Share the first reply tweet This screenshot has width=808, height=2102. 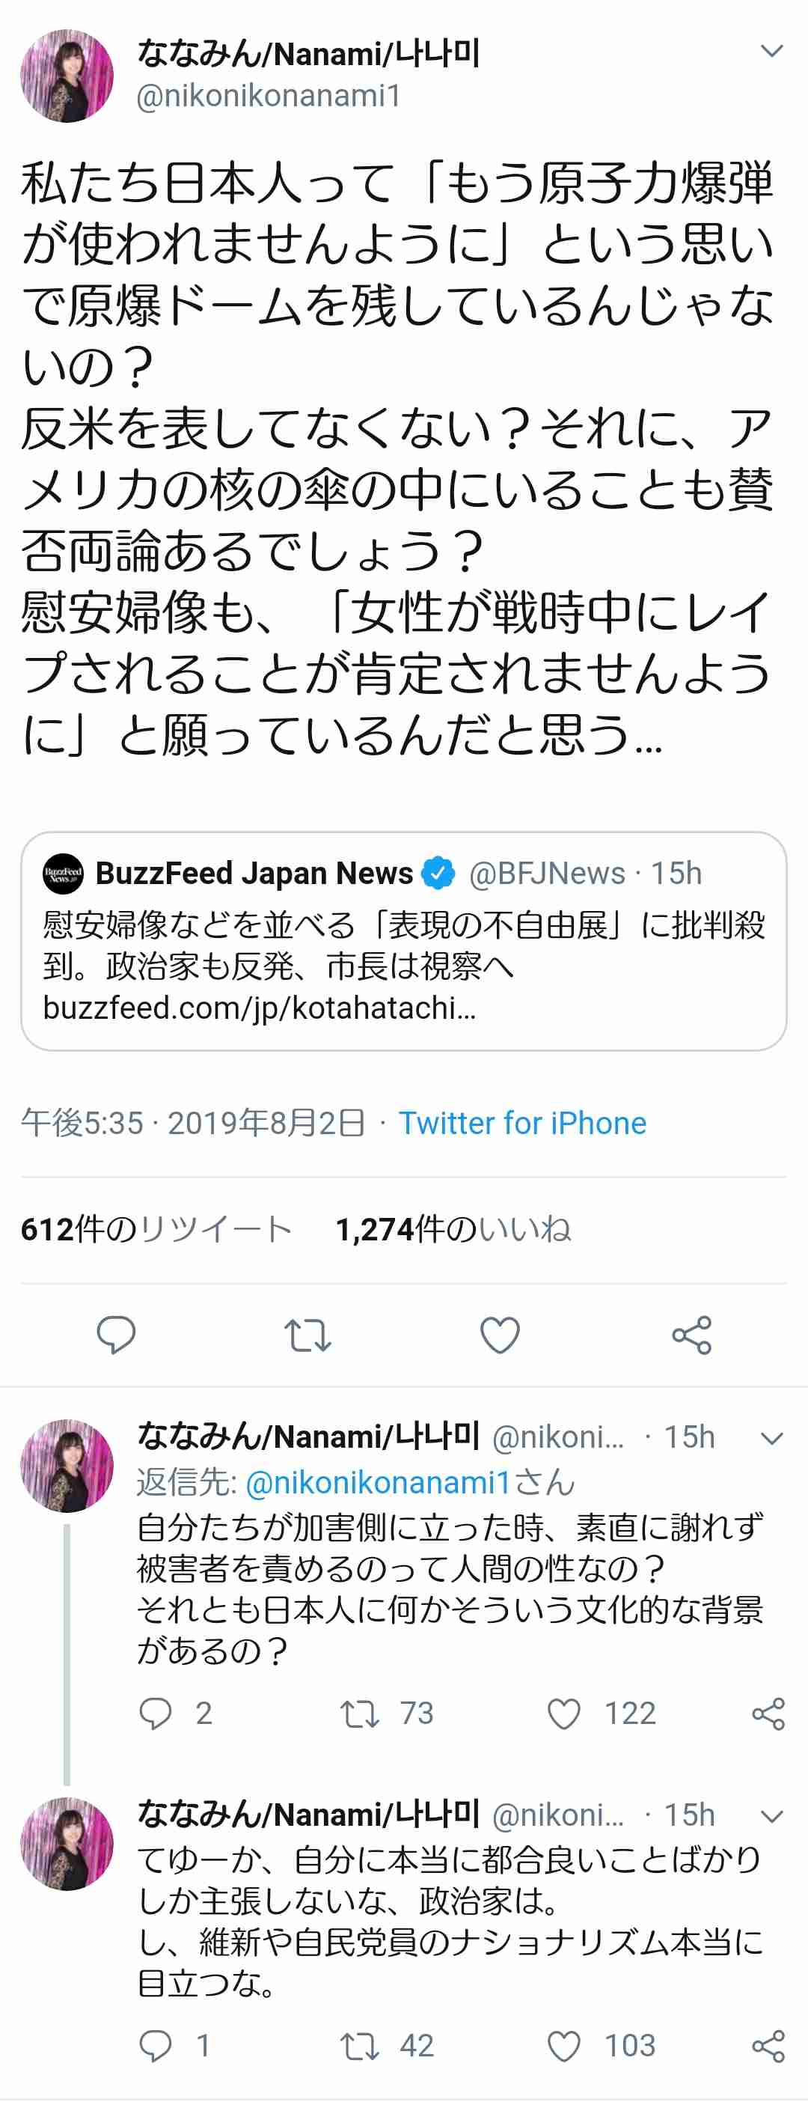click(768, 1713)
